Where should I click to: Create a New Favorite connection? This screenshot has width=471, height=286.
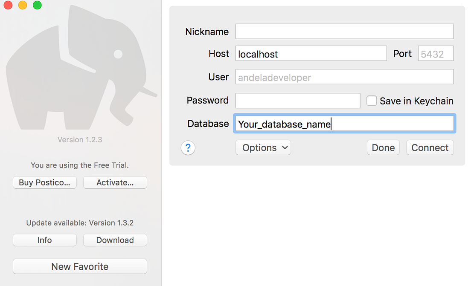click(80, 266)
